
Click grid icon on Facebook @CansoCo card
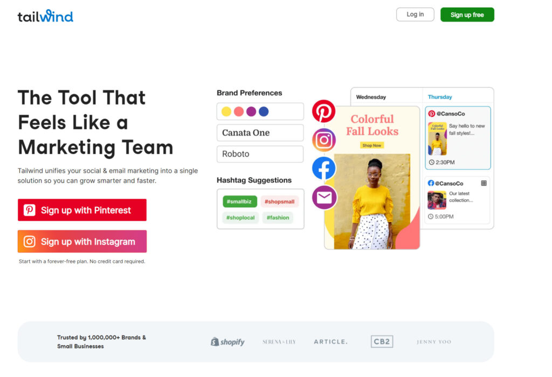click(x=484, y=183)
